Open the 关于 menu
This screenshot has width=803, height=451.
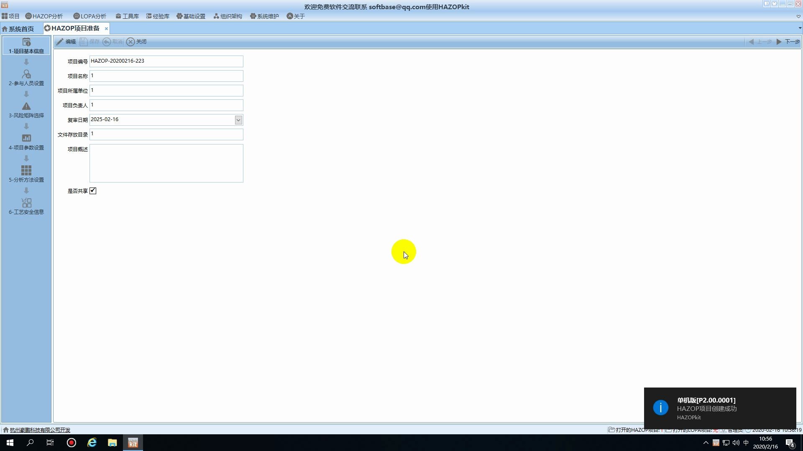point(296,16)
